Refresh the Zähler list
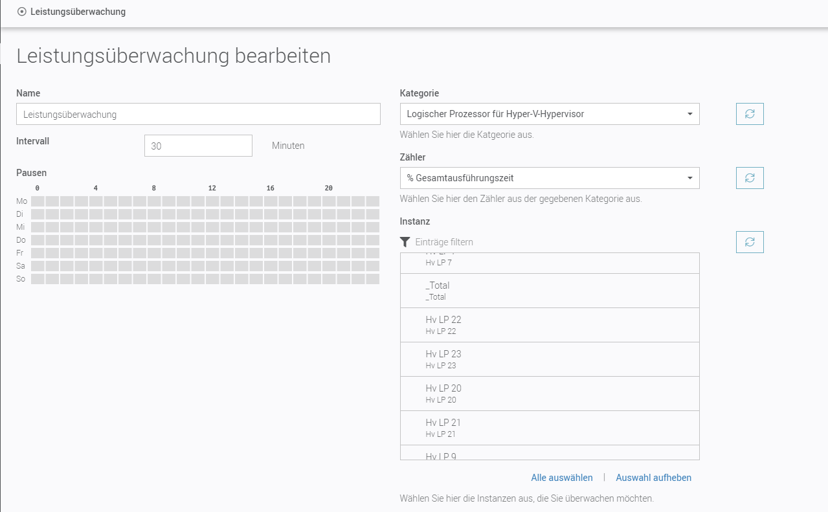 tap(750, 178)
